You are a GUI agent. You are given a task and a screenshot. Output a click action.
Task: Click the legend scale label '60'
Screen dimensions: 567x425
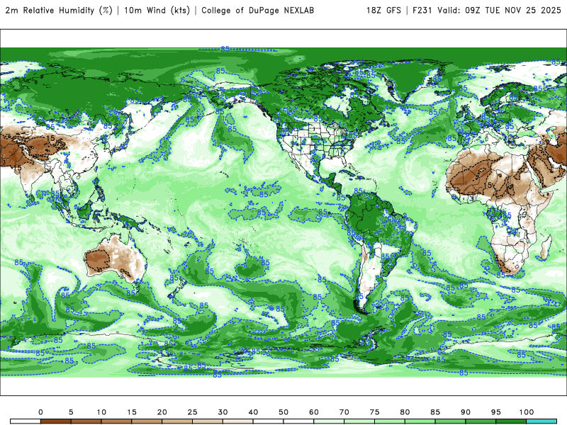click(x=314, y=412)
